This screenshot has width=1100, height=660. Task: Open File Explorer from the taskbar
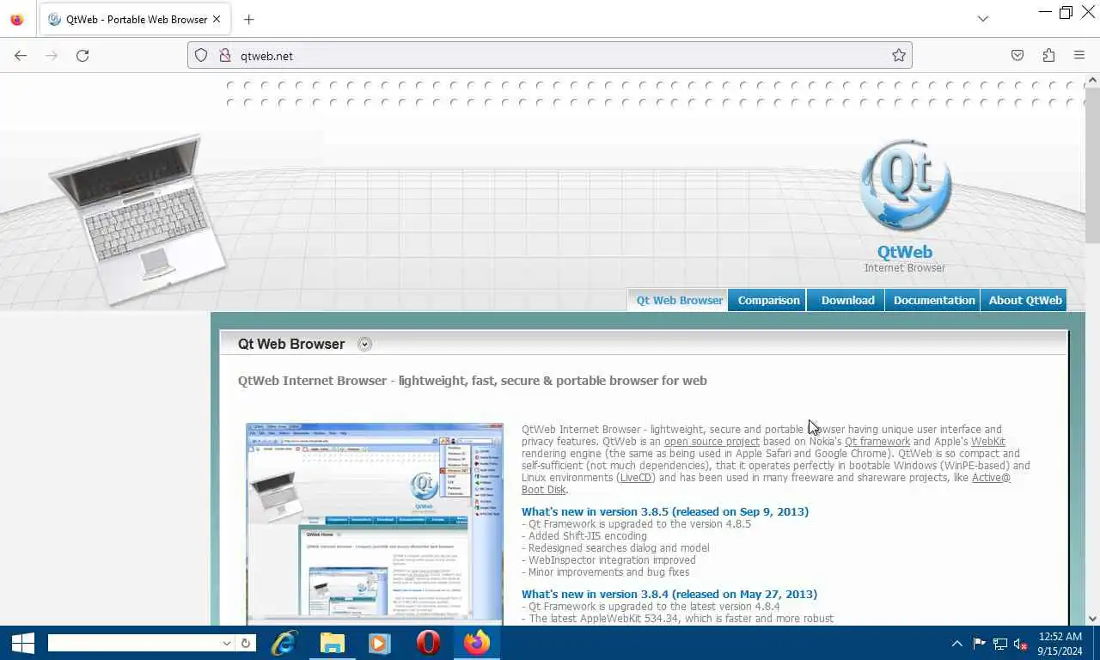coord(332,643)
